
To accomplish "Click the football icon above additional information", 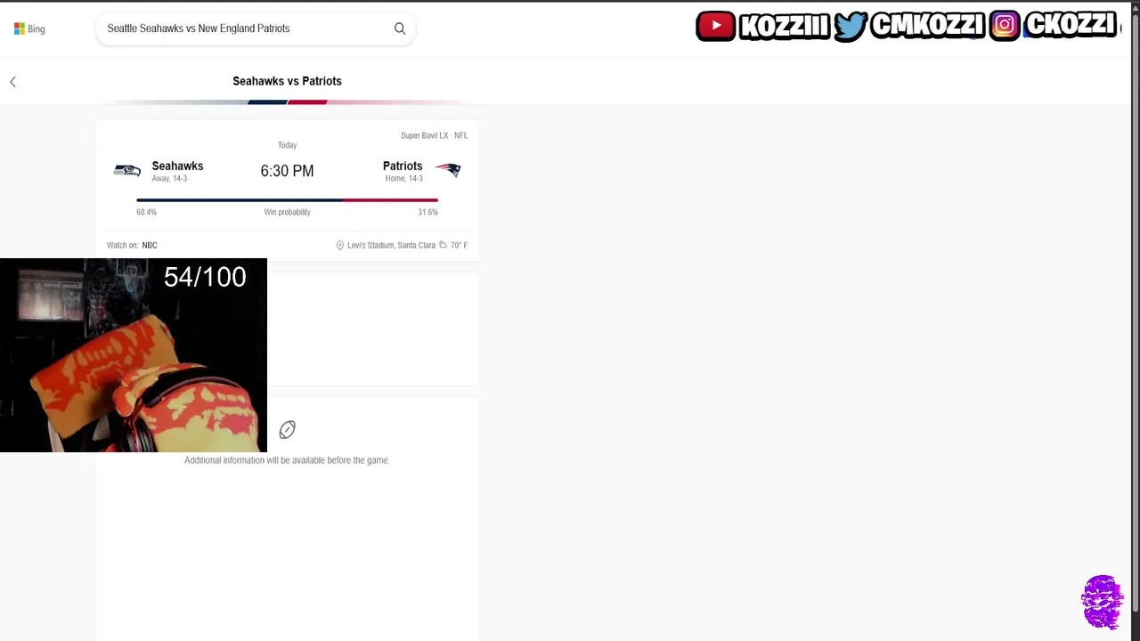I will click(x=287, y=430).
